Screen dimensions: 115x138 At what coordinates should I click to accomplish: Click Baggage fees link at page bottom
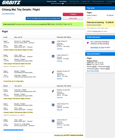[x=59, y=135]
